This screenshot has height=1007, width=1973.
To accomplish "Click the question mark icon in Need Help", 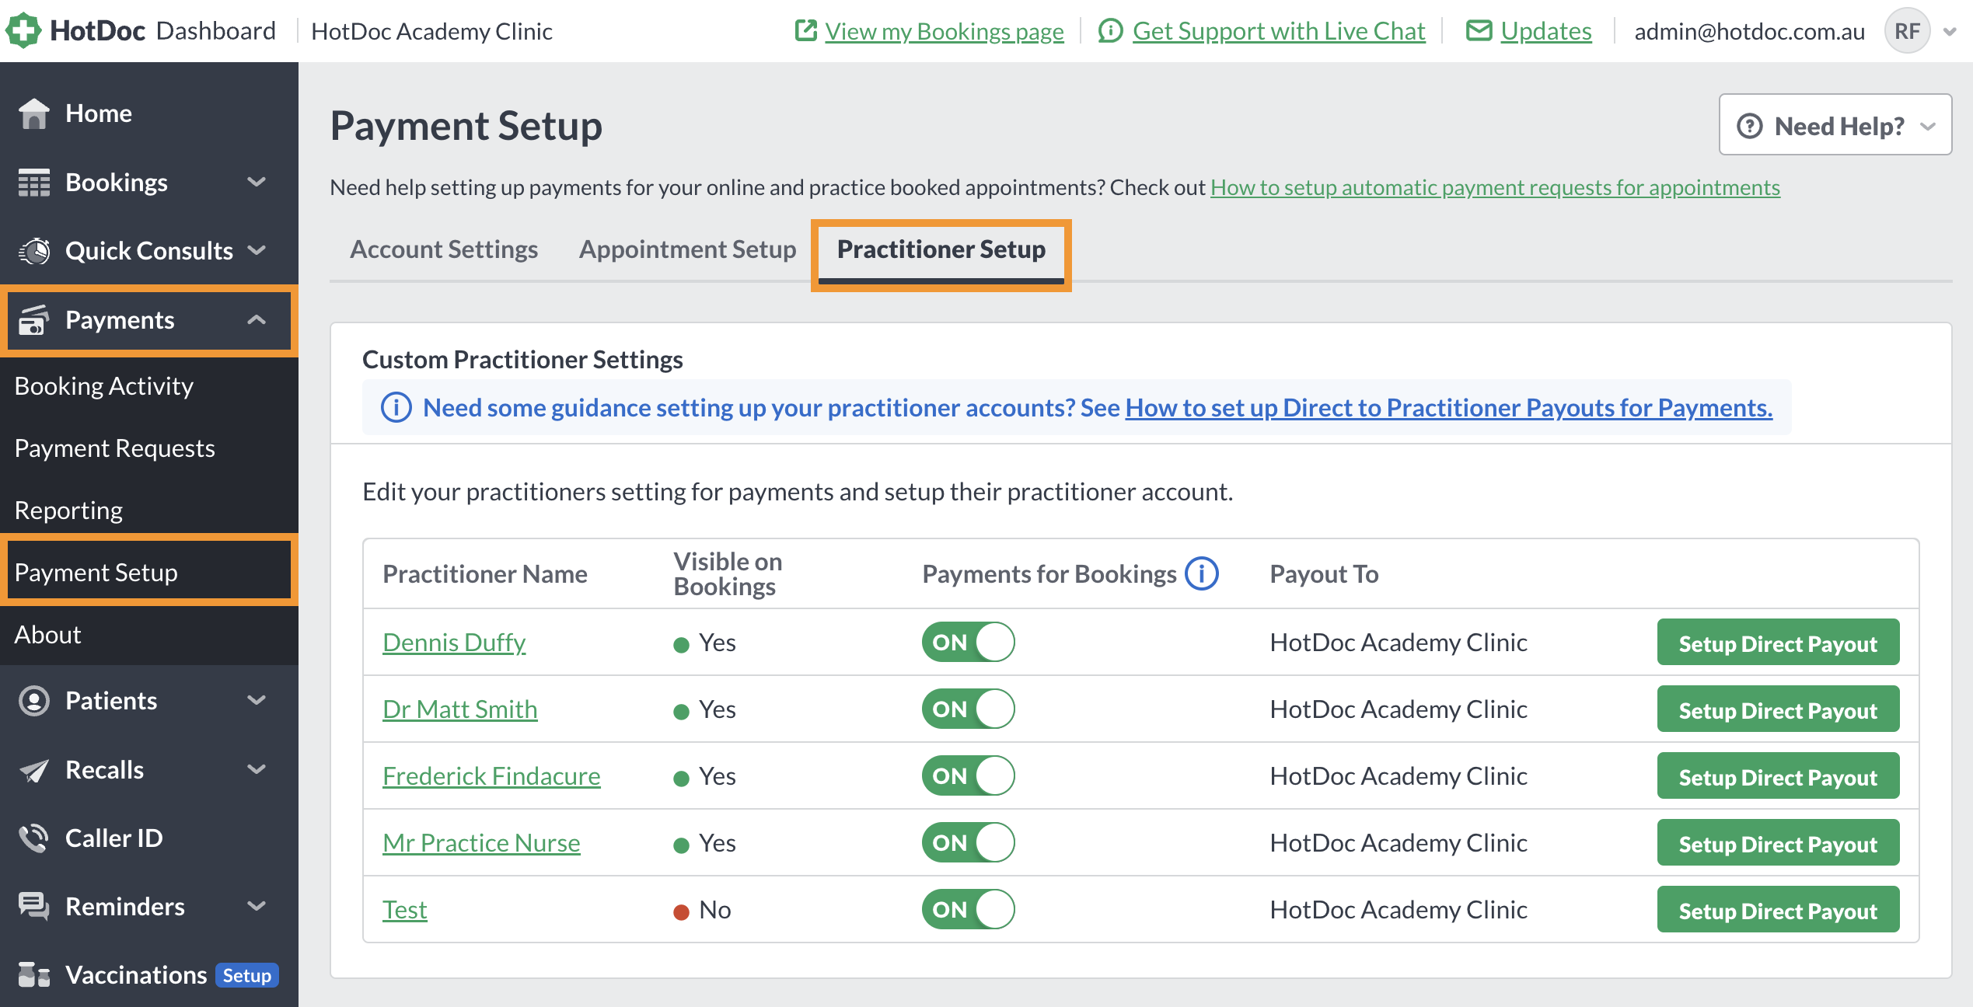I will pyautogui.click(x=1750, y=126).
